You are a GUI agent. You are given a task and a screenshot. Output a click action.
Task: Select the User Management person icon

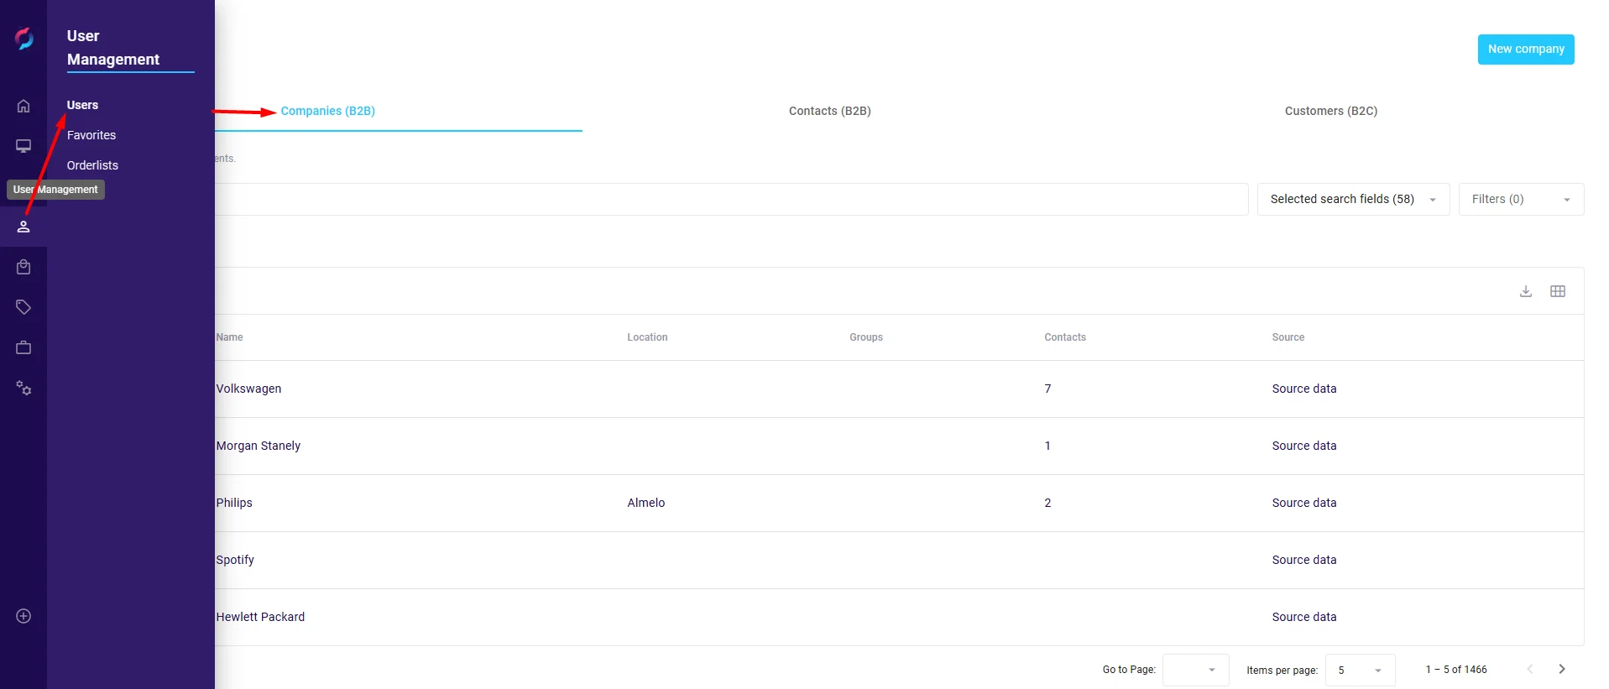24,227
